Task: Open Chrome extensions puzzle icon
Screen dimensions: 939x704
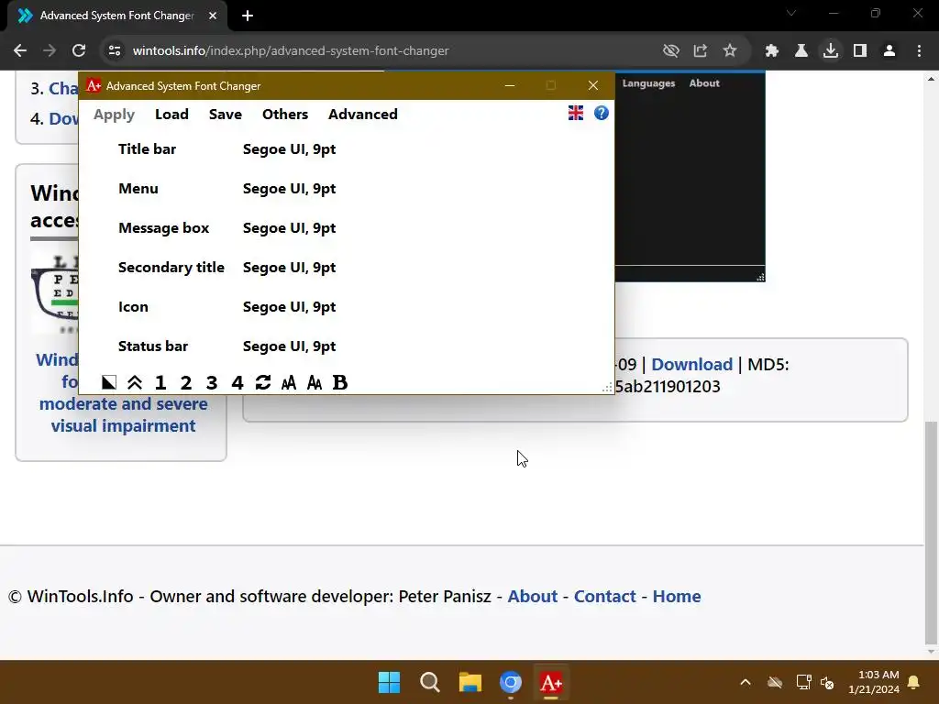Action: (771, 51)
